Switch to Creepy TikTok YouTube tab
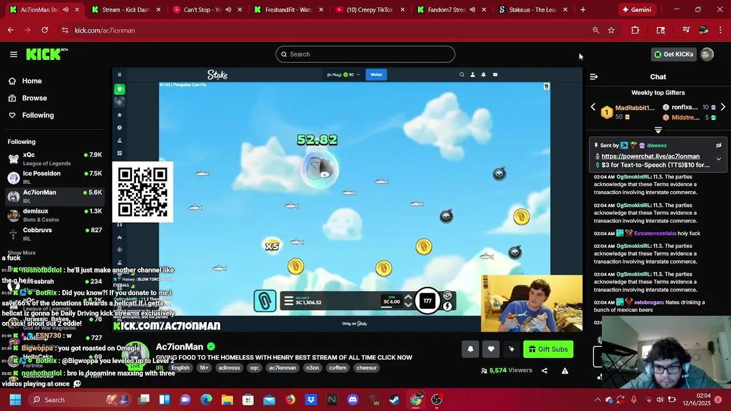The image size is (731, 411). point(370,10)
